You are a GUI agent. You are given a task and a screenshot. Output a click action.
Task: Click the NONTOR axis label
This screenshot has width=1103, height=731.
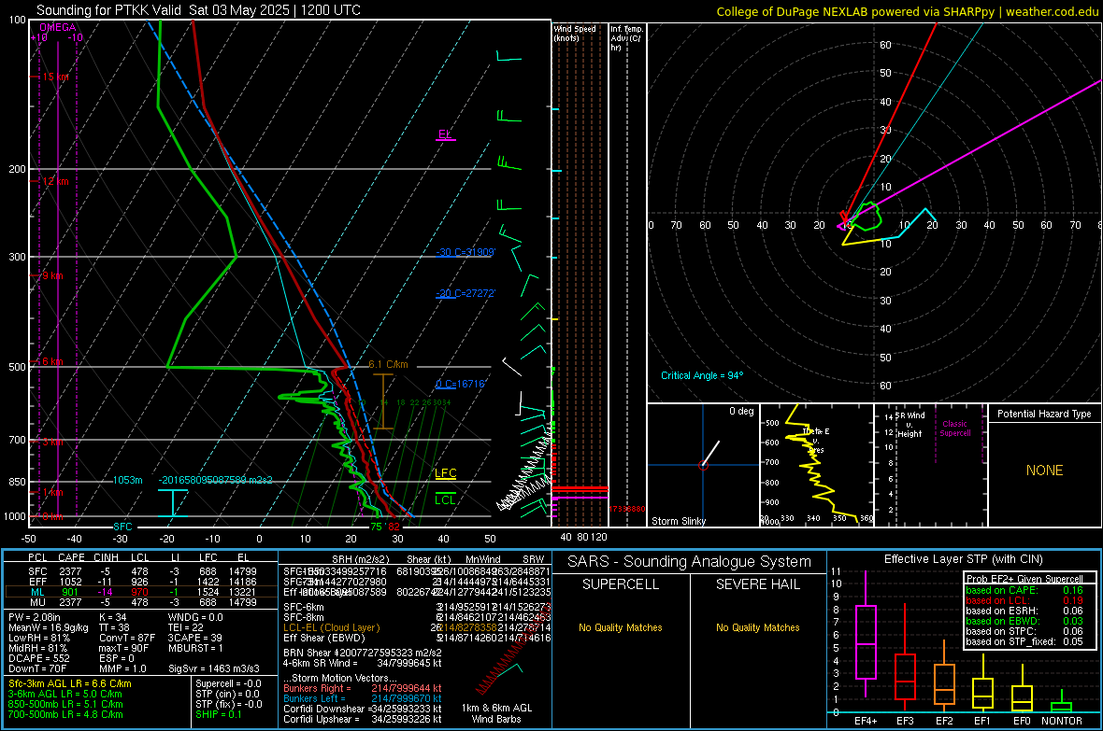[x=1062, y=721]
